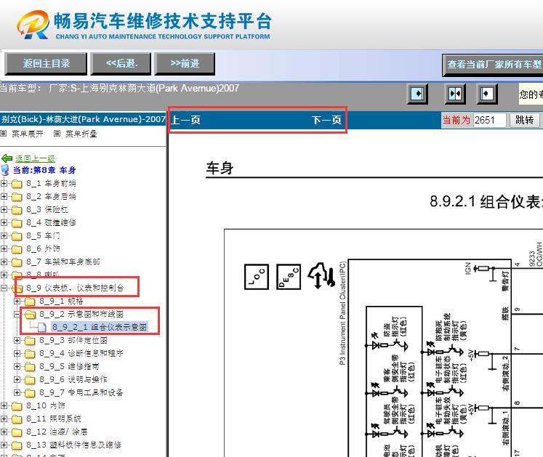This screenshot has height=457, width=543.
Task: Select 8_9_6 说明与操作 tree item
Action: pos(73,379)
